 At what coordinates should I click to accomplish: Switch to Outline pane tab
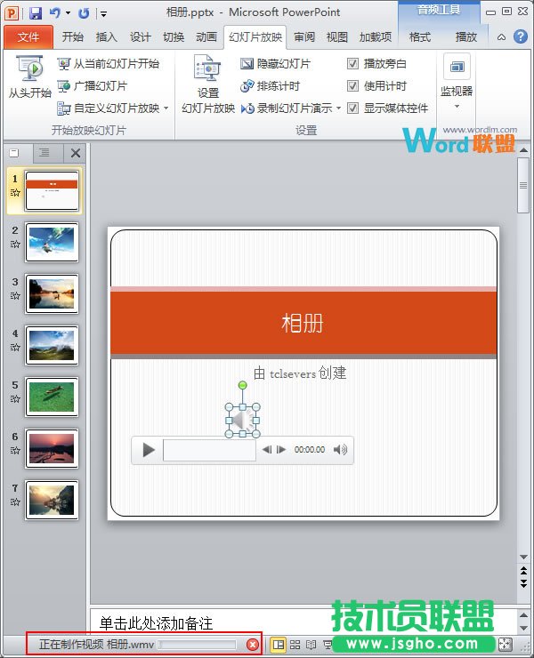pyautogui.click(x=44, y=153)
